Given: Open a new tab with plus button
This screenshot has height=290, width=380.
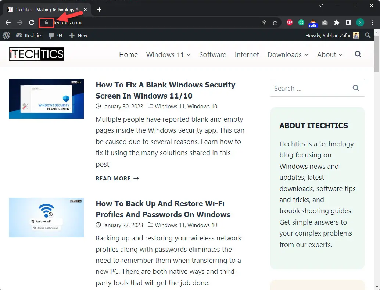Looking at the screenshot, I should click(99, 10).
